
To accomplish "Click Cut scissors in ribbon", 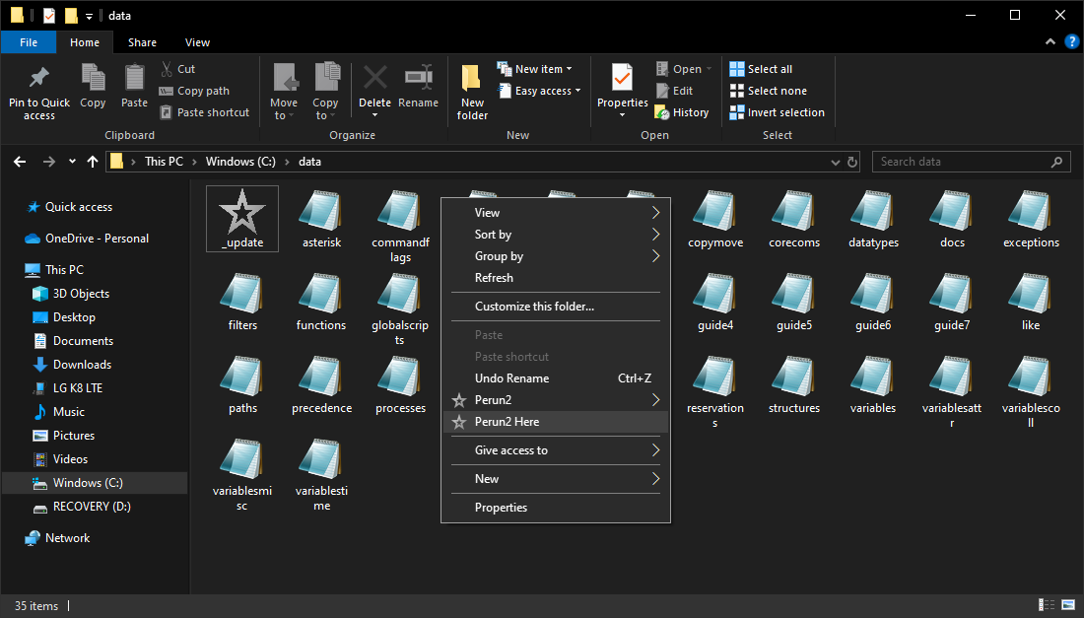I will tap(177, 69).
